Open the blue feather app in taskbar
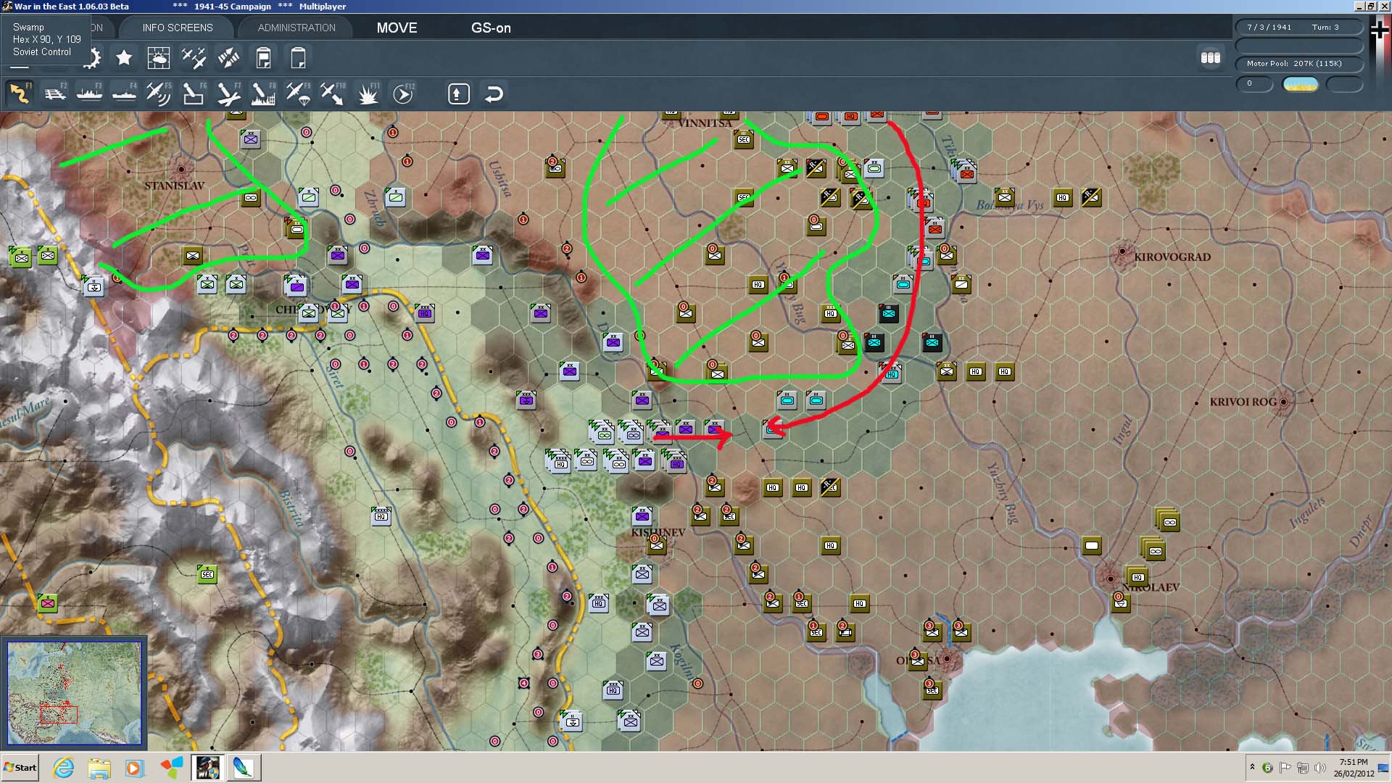The height and width of the screenshot is (783, 1392). click(x=243, y=768)
